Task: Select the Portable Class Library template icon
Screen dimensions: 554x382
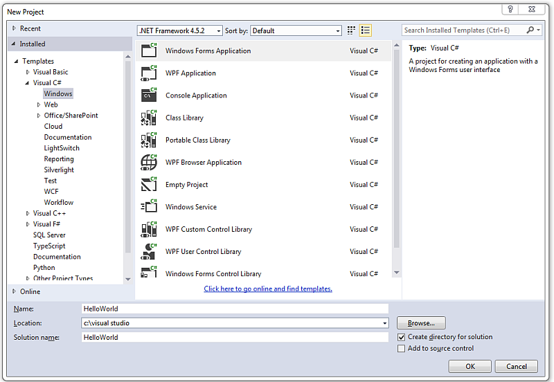Action: coord(149,140)
